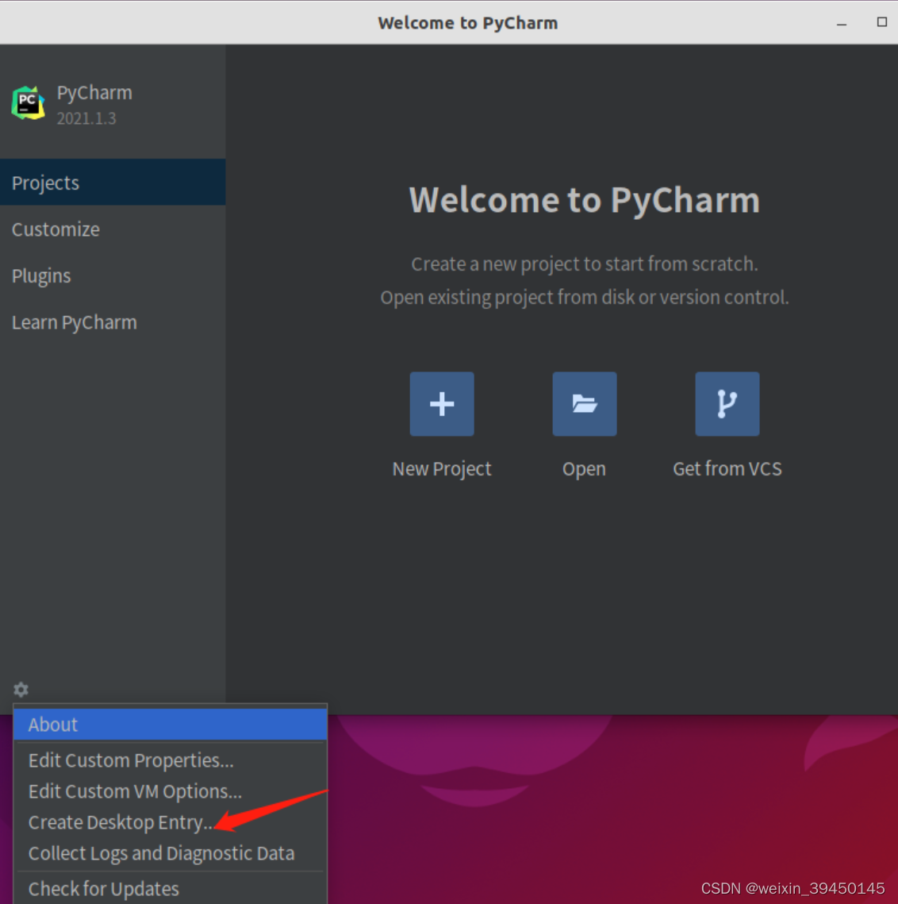Click Check for Updates menu item
Screen dimensions: 898x904
[170, 889]
